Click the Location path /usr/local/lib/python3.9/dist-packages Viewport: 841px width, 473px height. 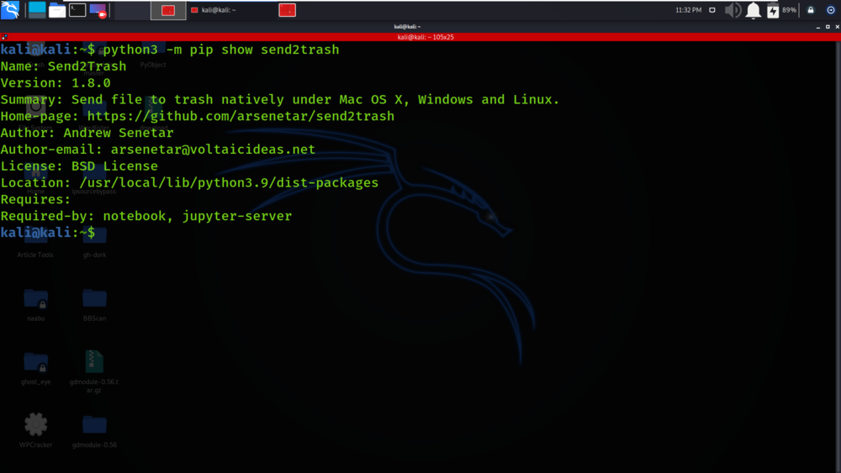click(x=229, y=182)
